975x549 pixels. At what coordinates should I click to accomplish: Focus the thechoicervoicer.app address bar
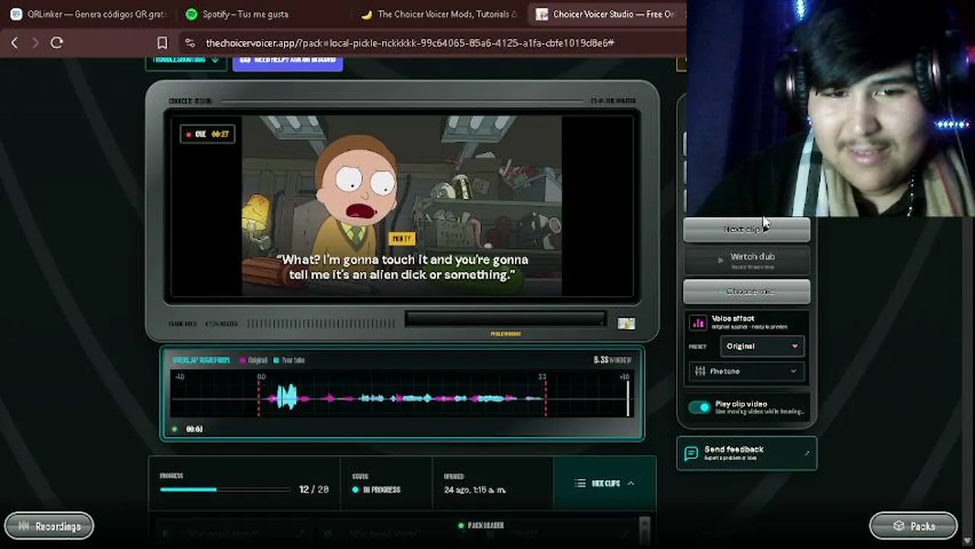click(x=432, y=43)
